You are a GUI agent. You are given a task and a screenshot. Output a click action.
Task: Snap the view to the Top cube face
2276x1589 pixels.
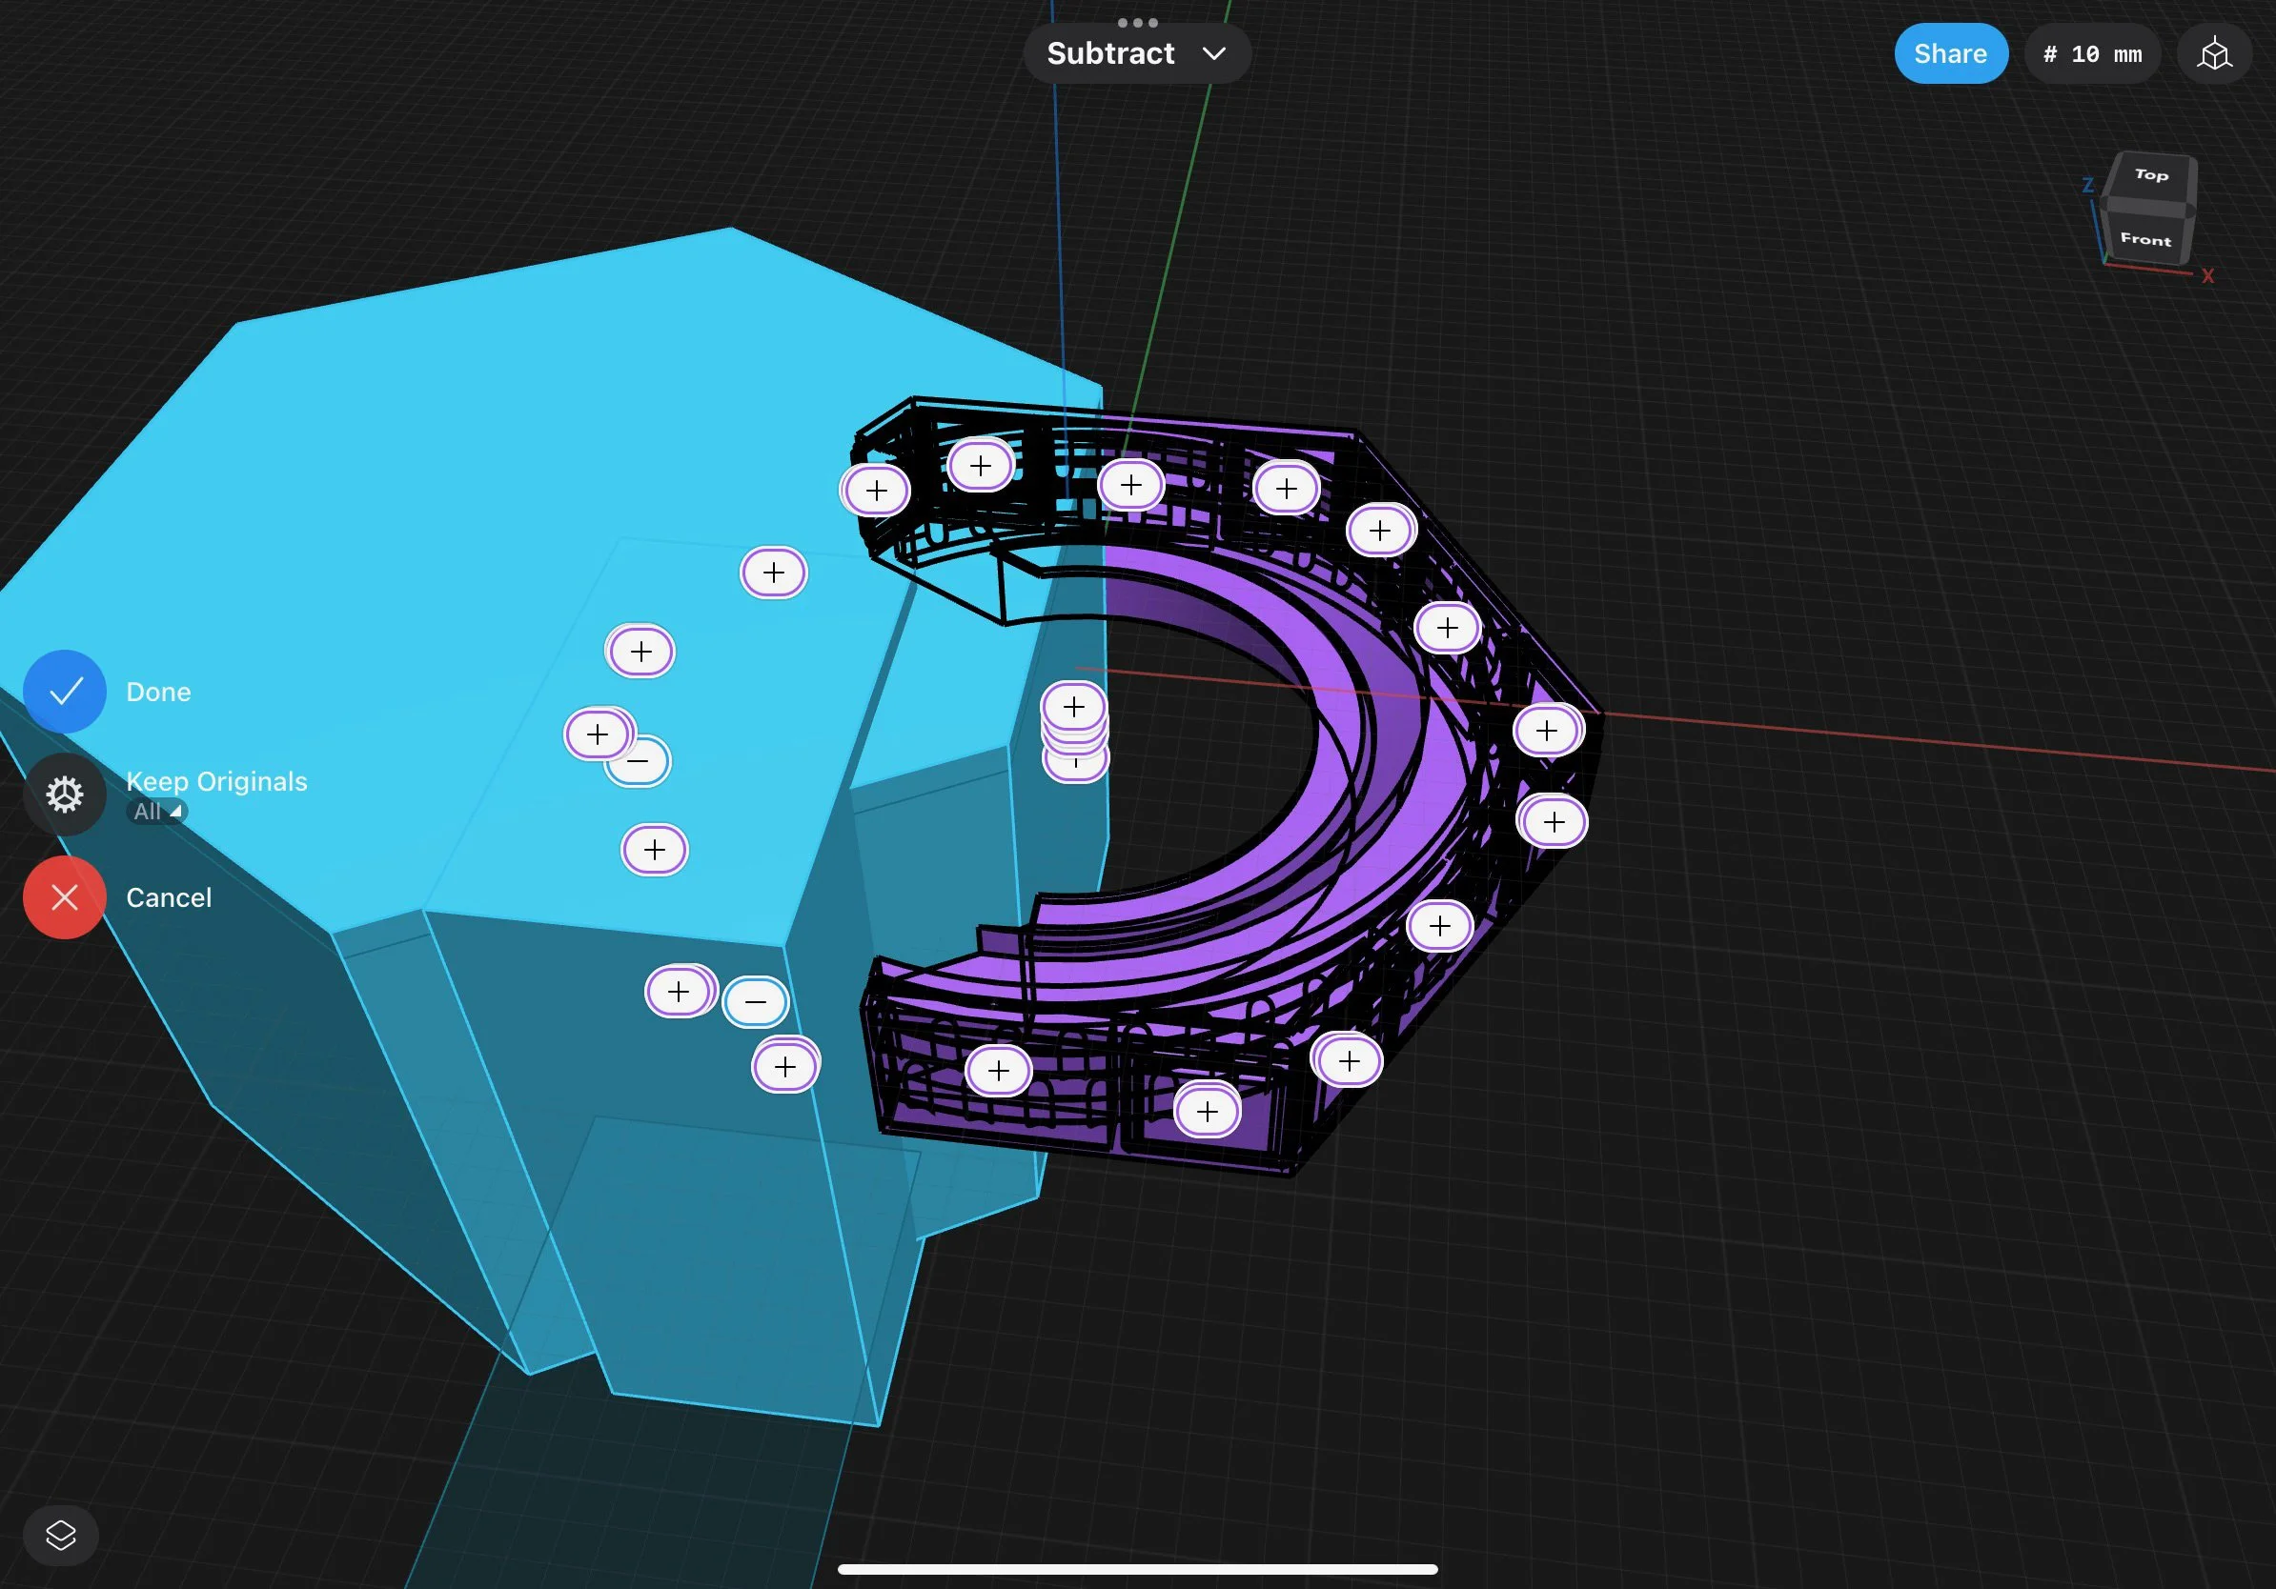[2150, 175]
